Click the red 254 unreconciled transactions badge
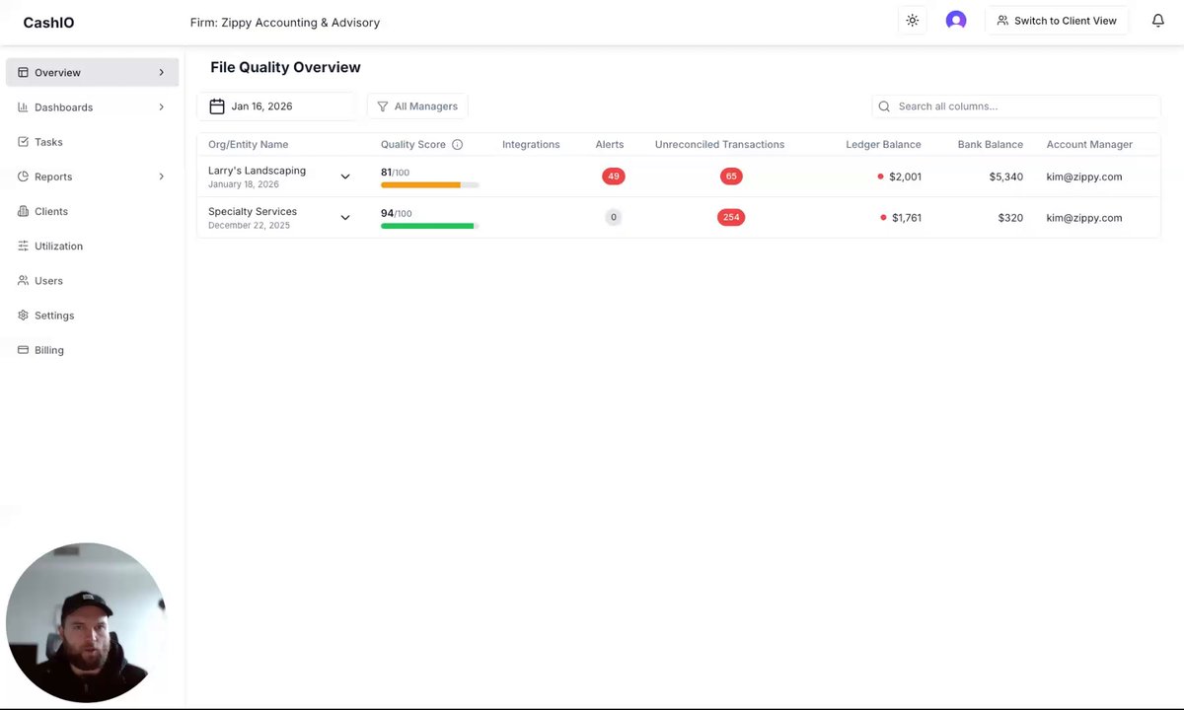 tap(731, 217)
